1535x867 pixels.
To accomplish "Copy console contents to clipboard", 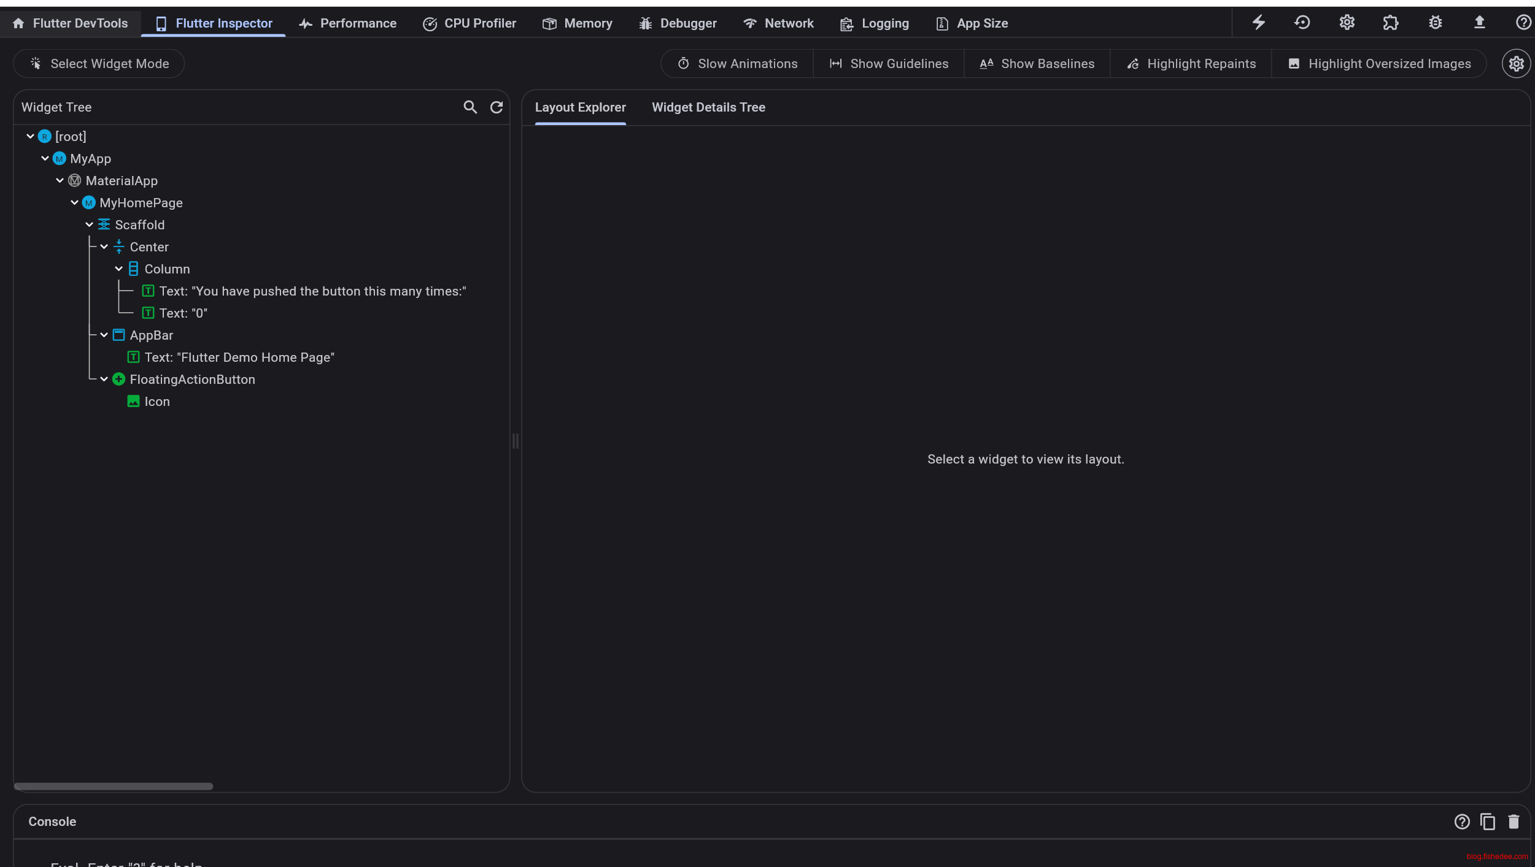I will click(x=1488, y=822).
